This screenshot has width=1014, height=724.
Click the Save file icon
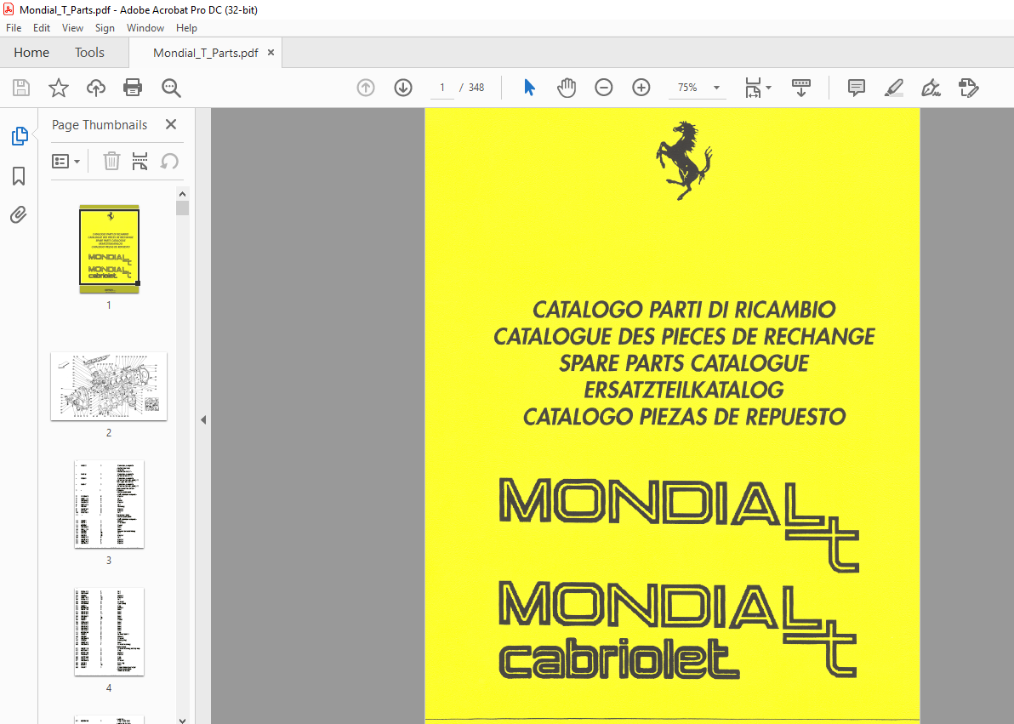(x=21, y=88)
